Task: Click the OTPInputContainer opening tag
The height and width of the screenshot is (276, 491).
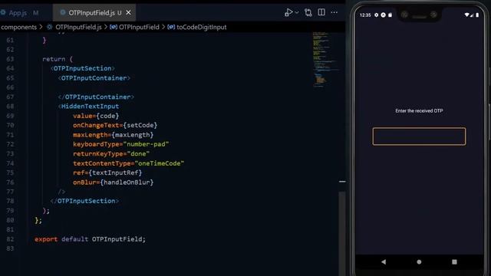Action: 94,78
